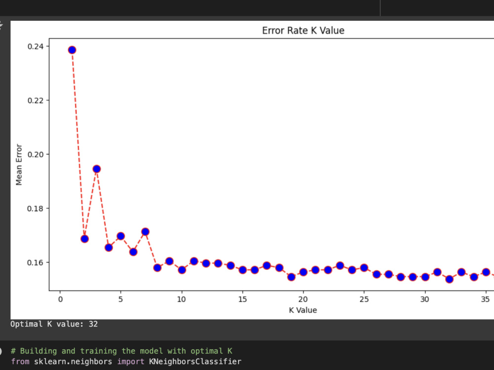This screenshot has height=370, width=494.
Task: Click the 'import' keyword in the code
Action: (130, 362)
